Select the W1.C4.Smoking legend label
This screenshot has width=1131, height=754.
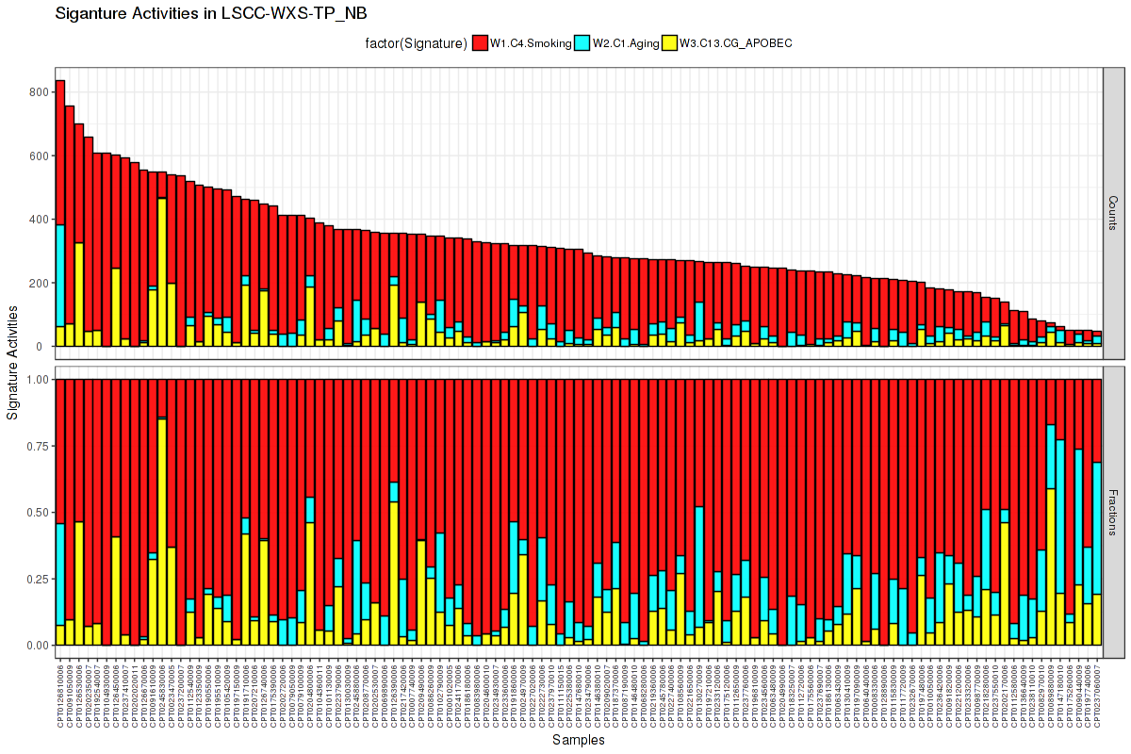pyautogui.click(x=531, y=42)
